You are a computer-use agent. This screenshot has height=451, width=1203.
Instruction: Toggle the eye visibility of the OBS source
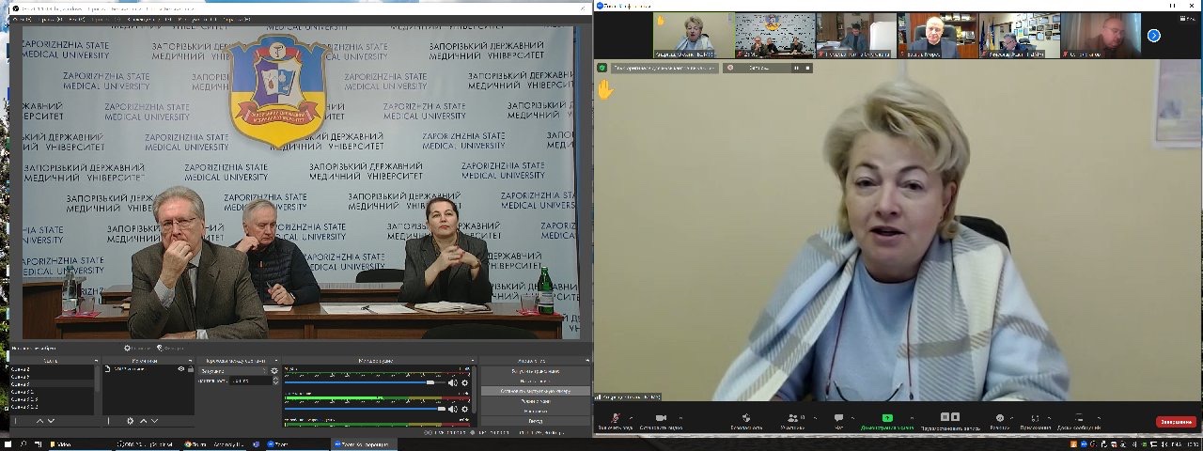[x=180, y=369]
